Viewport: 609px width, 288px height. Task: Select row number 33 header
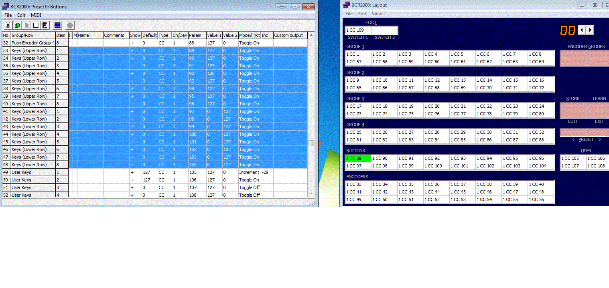(6, 50)
